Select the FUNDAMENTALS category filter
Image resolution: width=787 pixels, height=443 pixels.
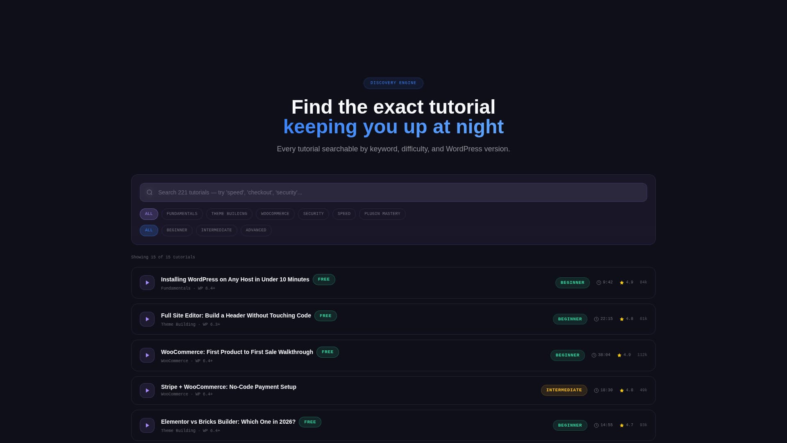[x=182, y=214]
